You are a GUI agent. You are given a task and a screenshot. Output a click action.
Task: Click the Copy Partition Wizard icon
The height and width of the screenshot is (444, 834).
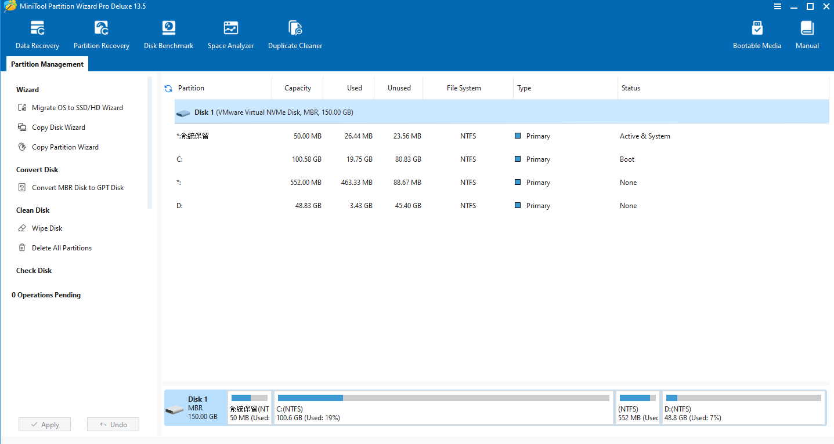coord(22,147)
